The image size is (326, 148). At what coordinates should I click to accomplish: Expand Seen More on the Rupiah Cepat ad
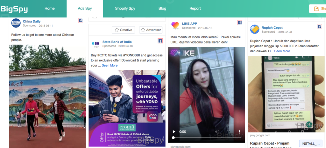(x=282, y=51)
